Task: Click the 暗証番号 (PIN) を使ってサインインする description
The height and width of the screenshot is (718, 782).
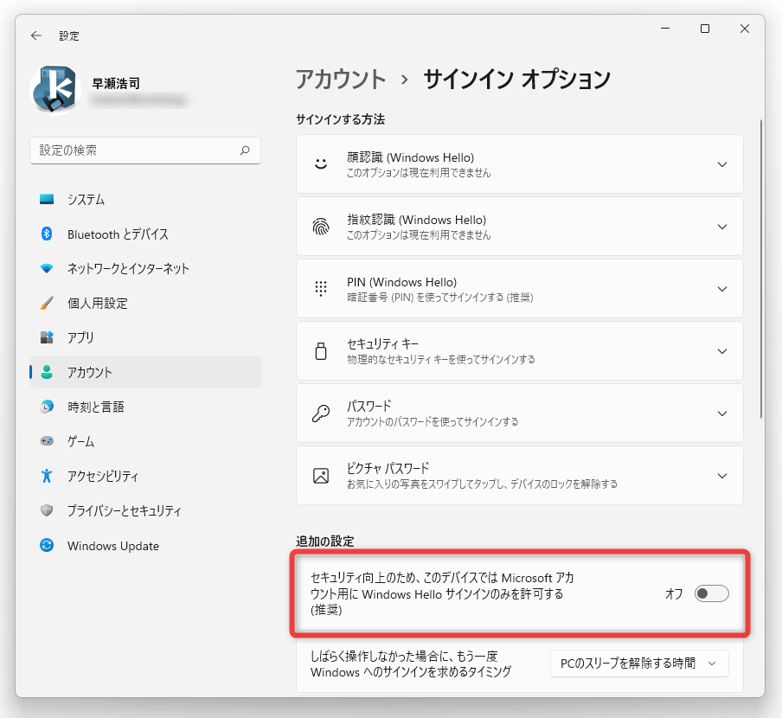Action: point(439,298)
